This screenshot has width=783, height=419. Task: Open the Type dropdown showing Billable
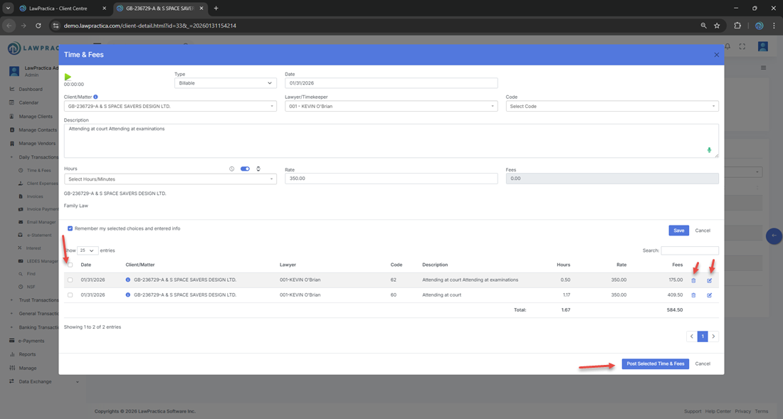(225, 83)
